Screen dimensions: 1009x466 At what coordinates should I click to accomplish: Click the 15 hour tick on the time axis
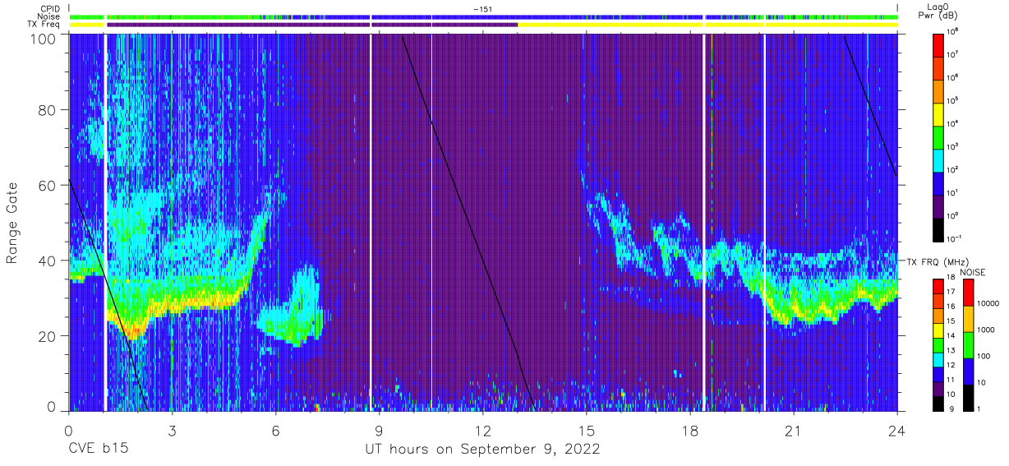(586, 431)
